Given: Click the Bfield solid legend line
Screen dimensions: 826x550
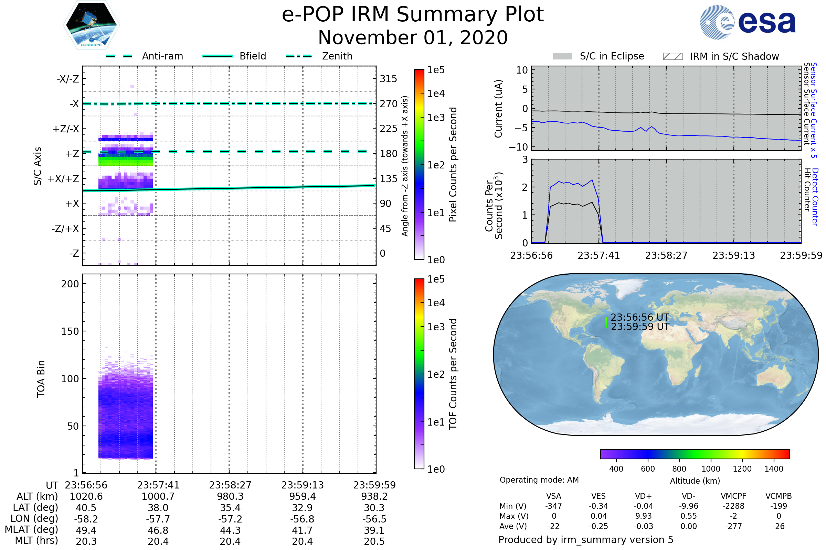Looking at the screenshot, I should (217, 56).
